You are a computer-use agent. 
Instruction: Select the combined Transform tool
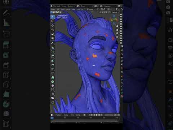pyautogui.click(x=53, y=38)
